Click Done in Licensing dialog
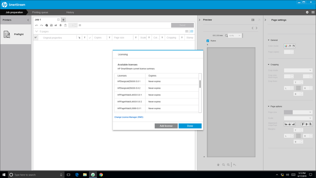The image size is (316, 178). (x=190, y=126)
